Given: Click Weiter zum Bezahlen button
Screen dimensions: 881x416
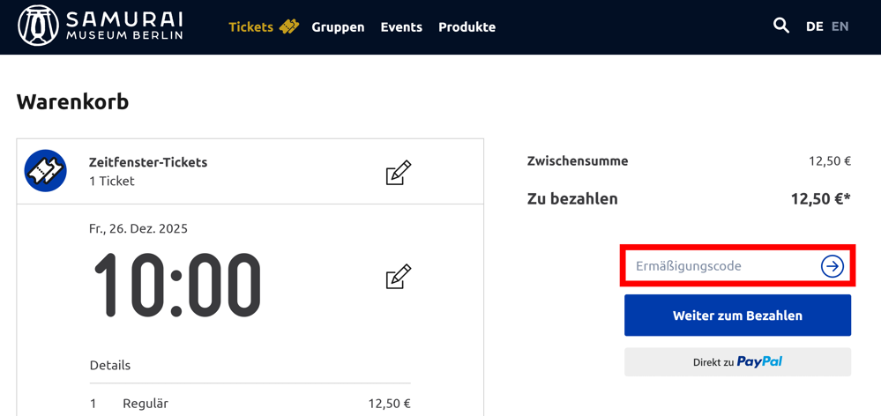Looking at the screenshot, I should [x=738, y=316].
